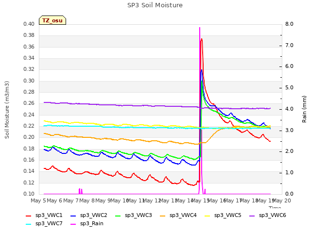Click the 0.10 left axis tick label
The height and width of the screenshot is (233, 311).
pyautogui.click(x=29, y=194)
